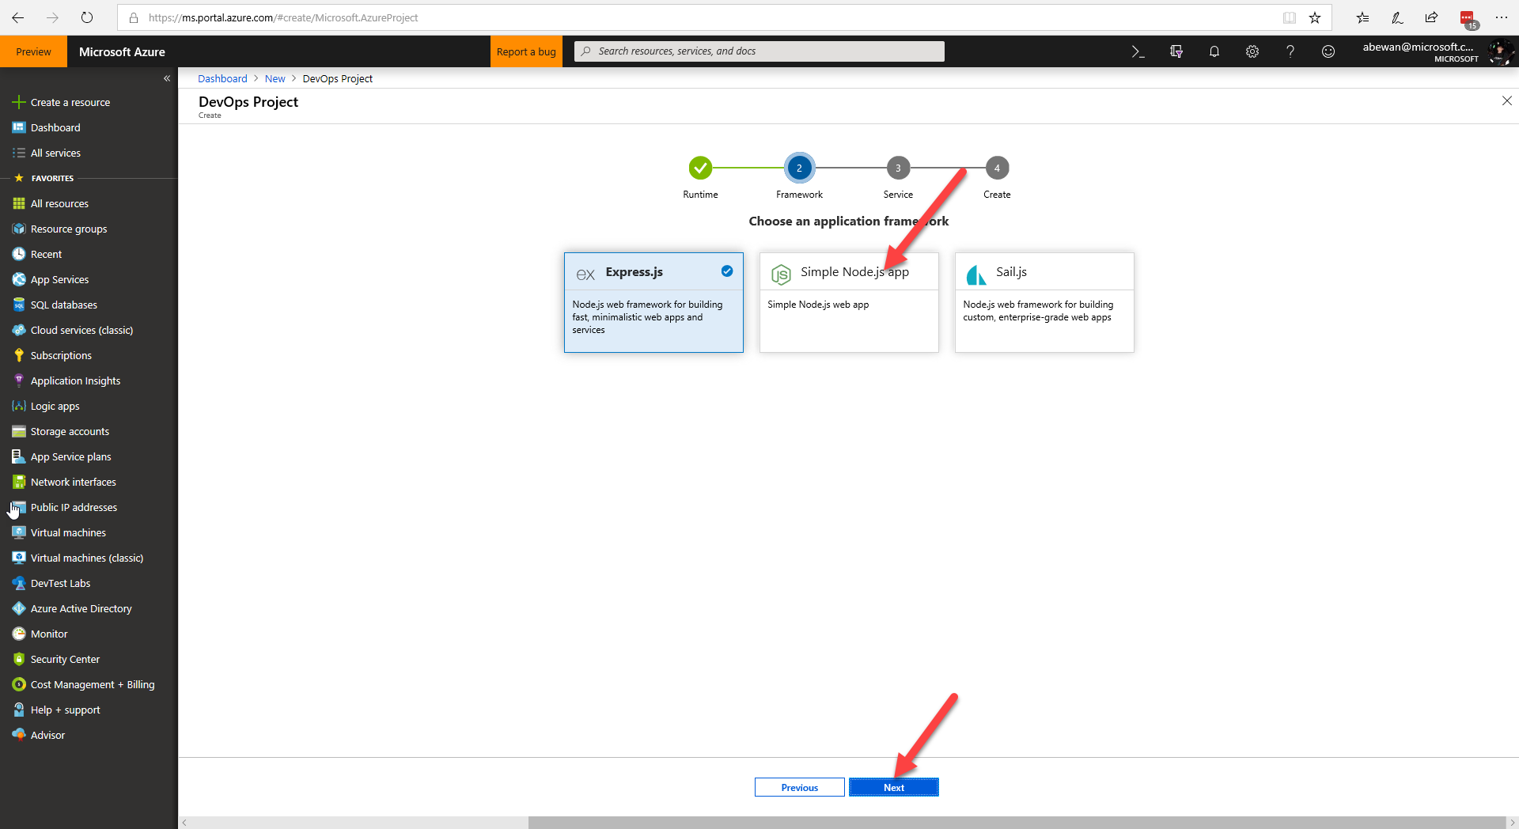Click the Create step 4 circle
The width and height of the screenshot is (1519, 829).
click(997, 168)
